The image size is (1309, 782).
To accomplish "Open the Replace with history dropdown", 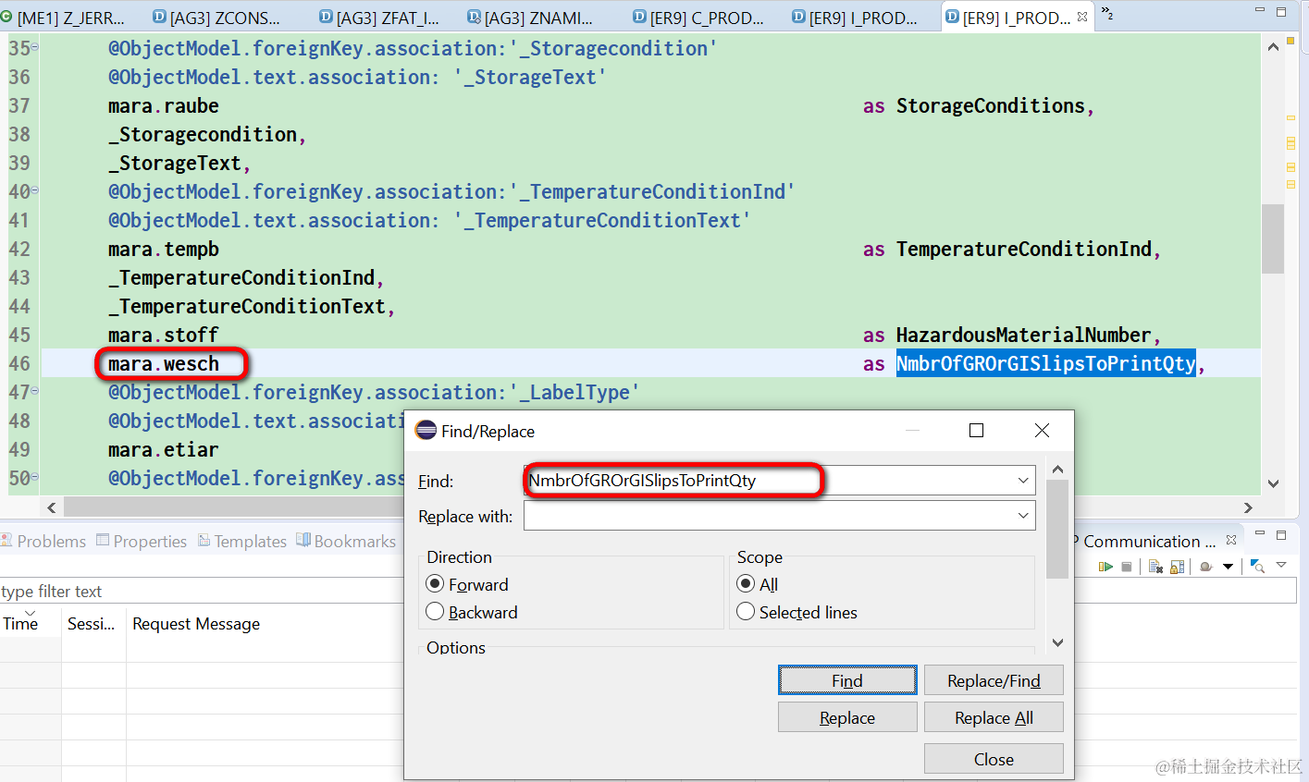I will click(1023, 515).
